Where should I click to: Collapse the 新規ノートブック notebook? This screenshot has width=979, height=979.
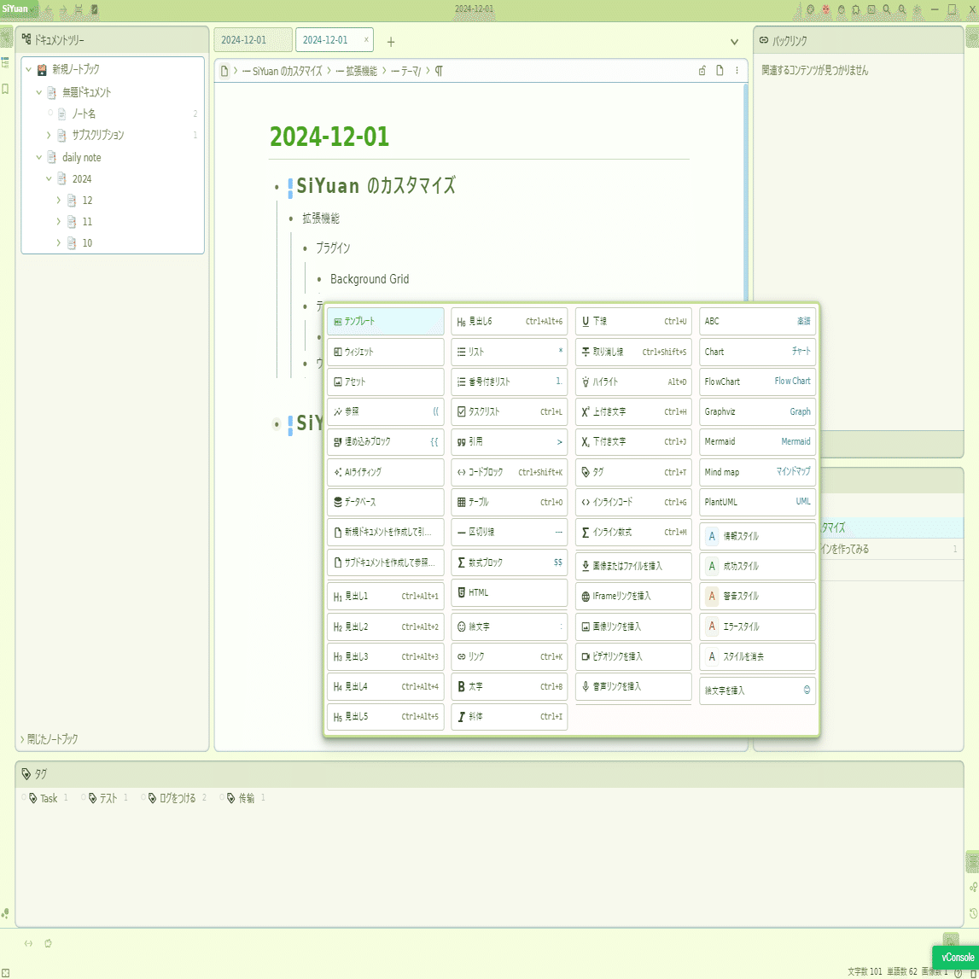tap(28, 69)
